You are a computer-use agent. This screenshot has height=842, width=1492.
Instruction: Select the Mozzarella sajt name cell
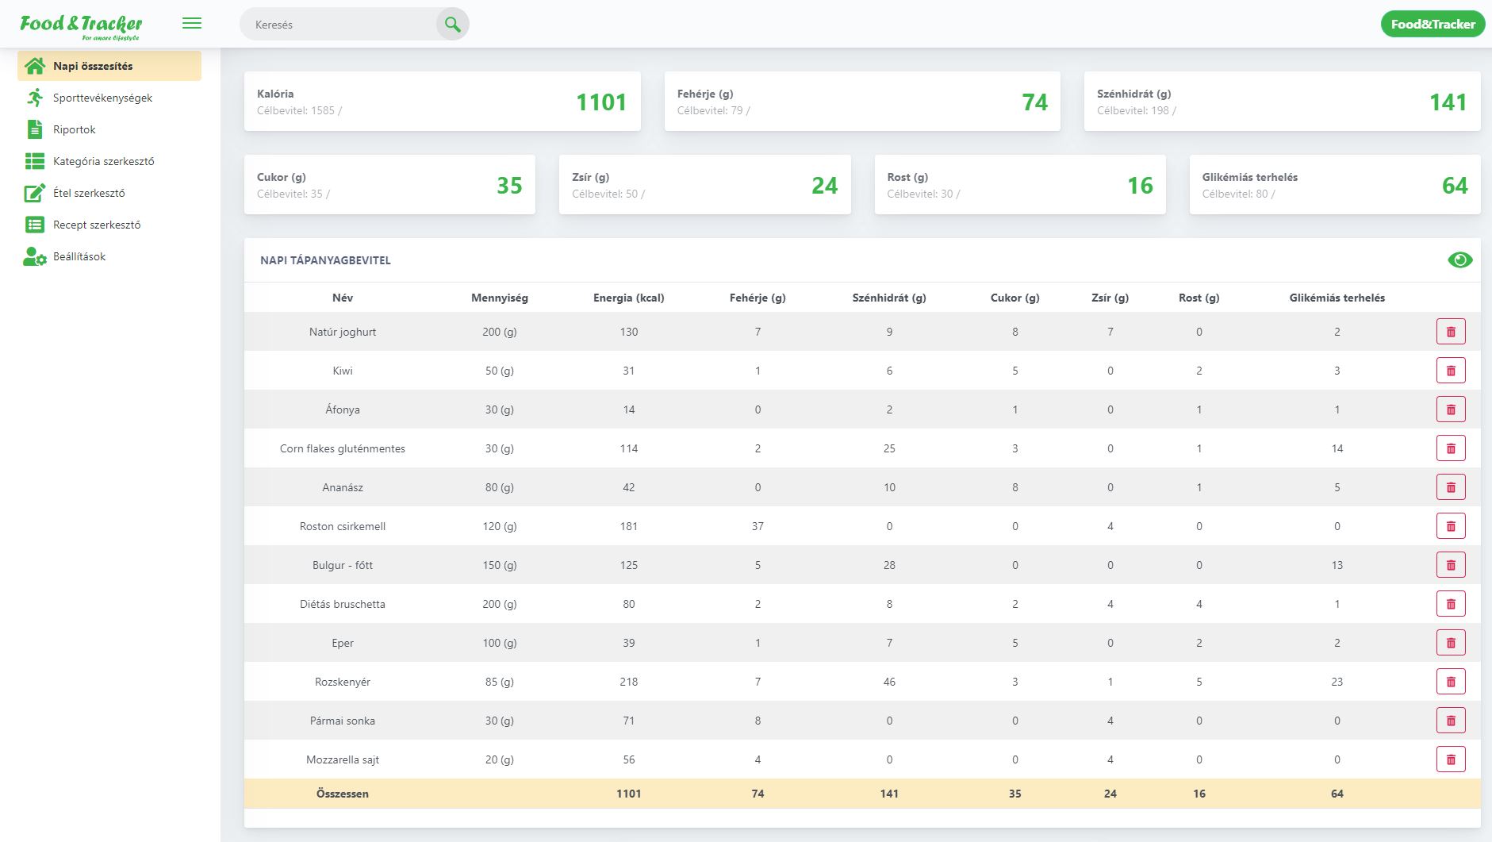343,759
